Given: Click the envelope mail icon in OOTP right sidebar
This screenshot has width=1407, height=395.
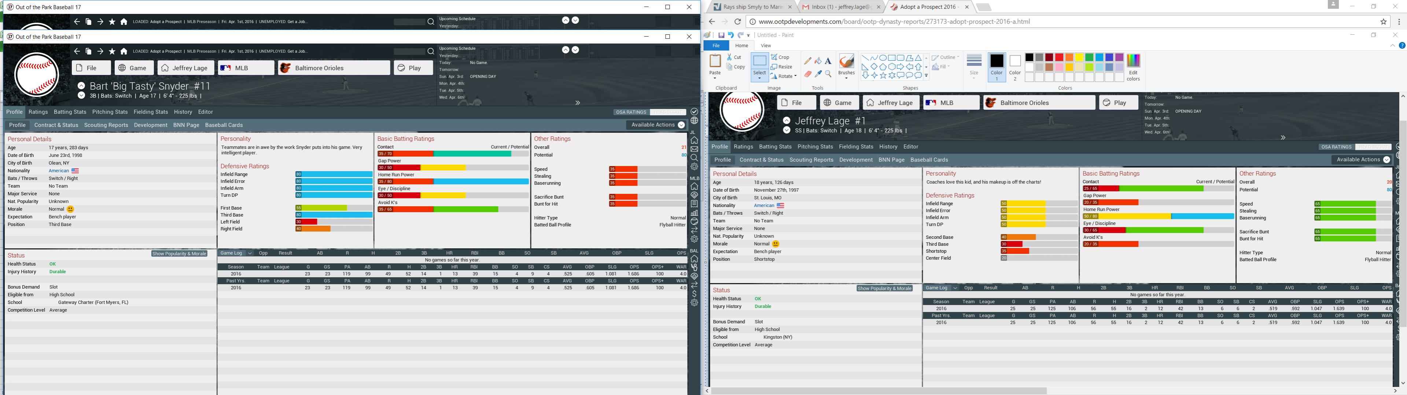Looking at the screenshot, I should [694, 149].
